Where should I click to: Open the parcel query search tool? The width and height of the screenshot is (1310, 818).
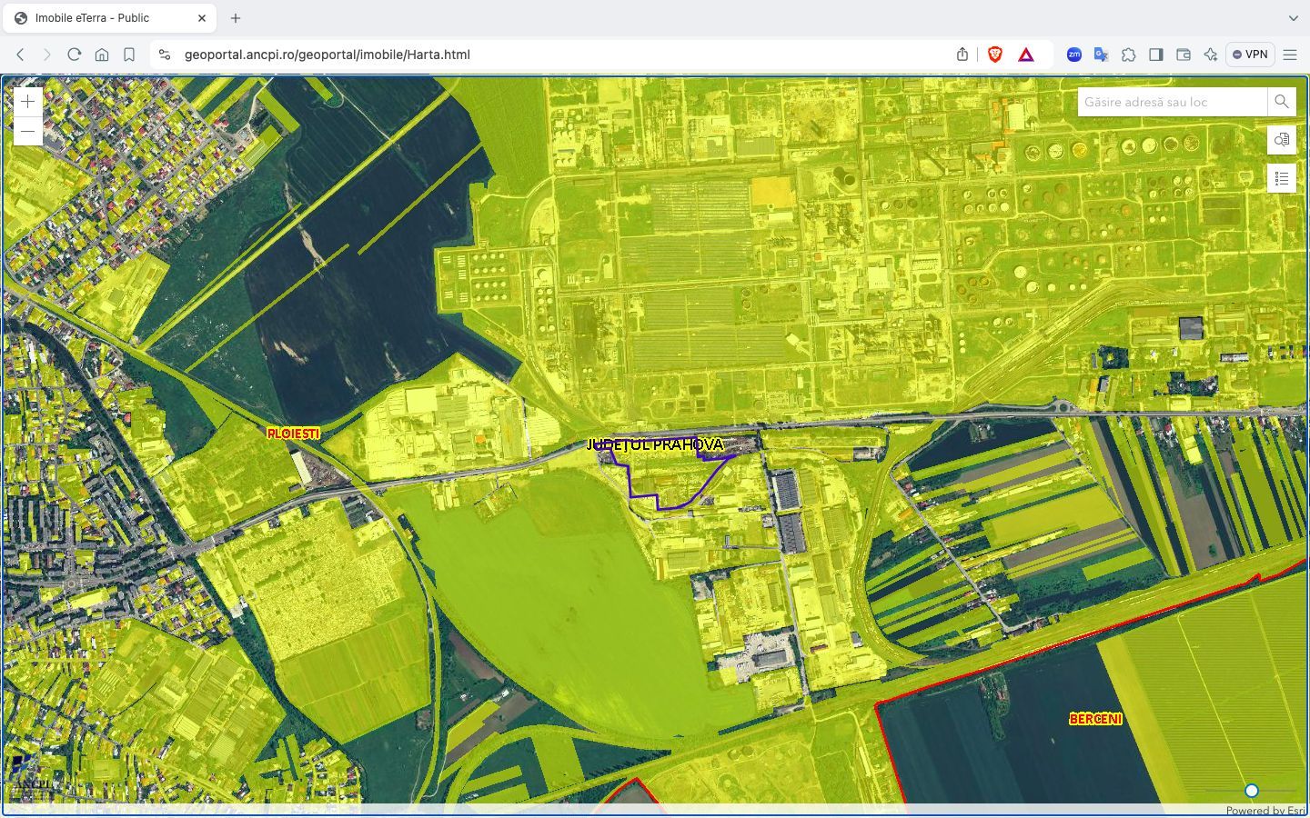point(1281,140)
